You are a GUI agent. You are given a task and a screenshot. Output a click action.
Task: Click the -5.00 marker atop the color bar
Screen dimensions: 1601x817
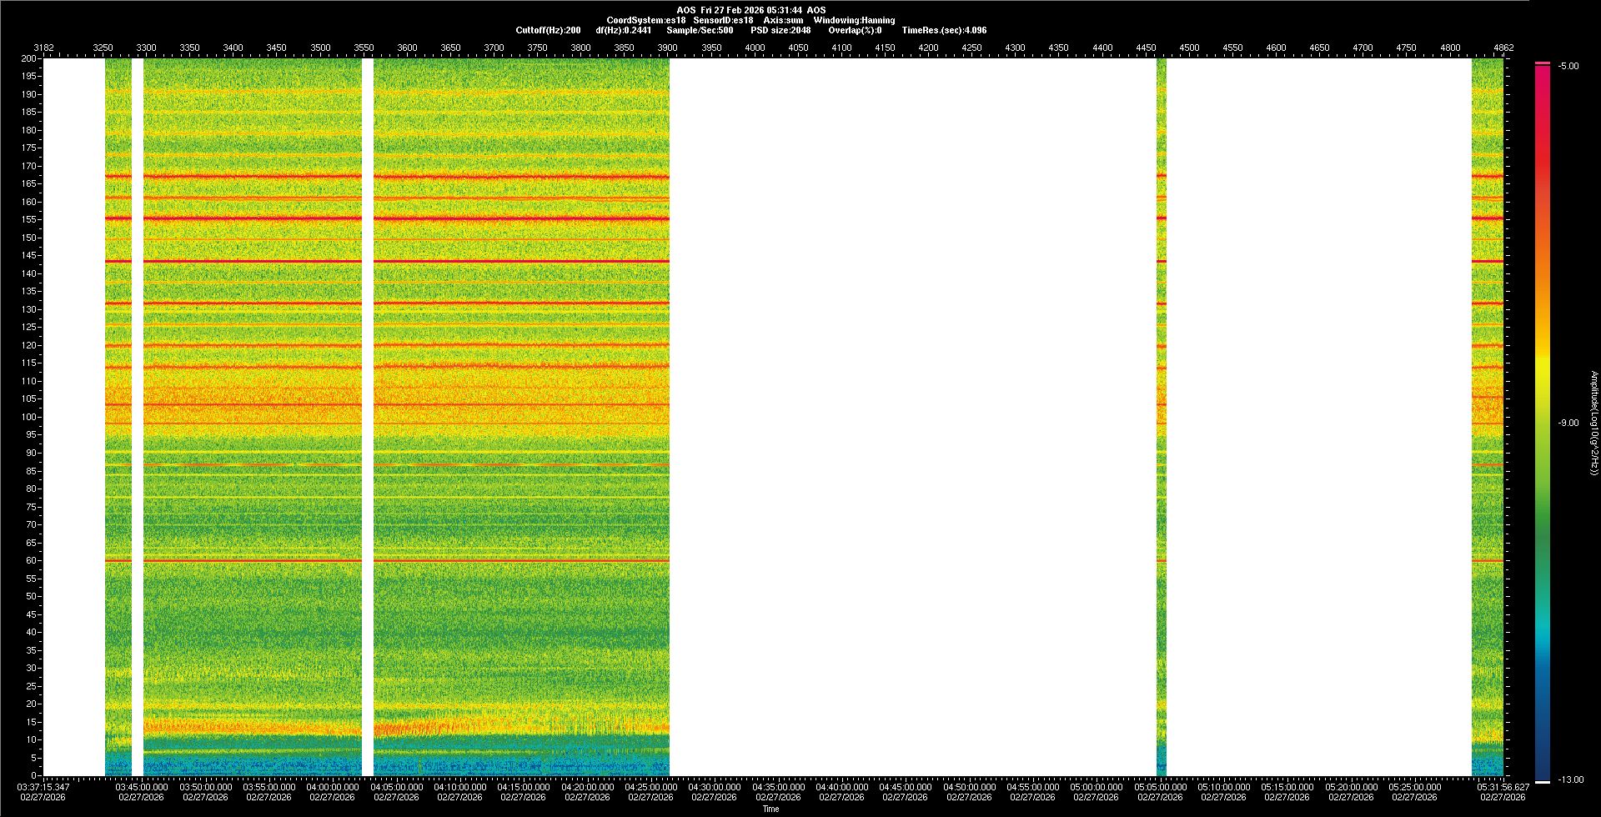(1568, 66)
